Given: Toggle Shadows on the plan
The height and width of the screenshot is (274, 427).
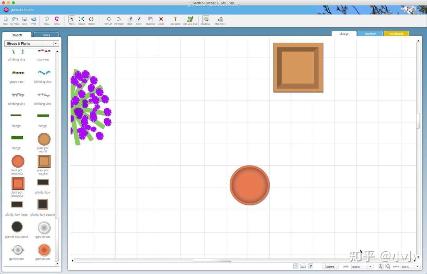Looking at the screenshot, I should click(206, 20).
